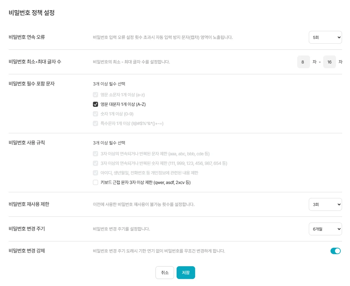Disable the 비밀번호 변경 강제 toggle
This screenshot has height=286, width=350.
point(336,251)
